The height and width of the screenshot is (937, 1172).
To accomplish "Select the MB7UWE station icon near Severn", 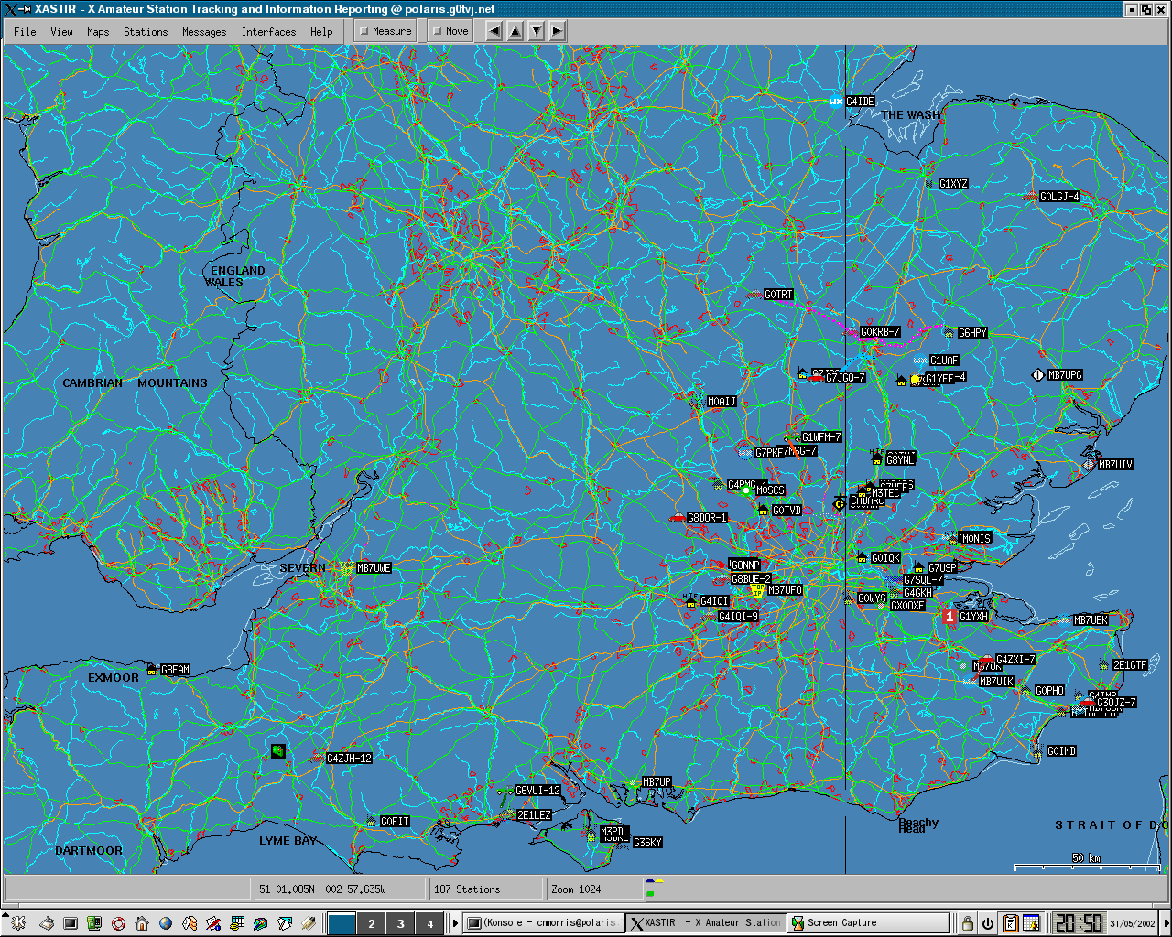I will [347, 568].
